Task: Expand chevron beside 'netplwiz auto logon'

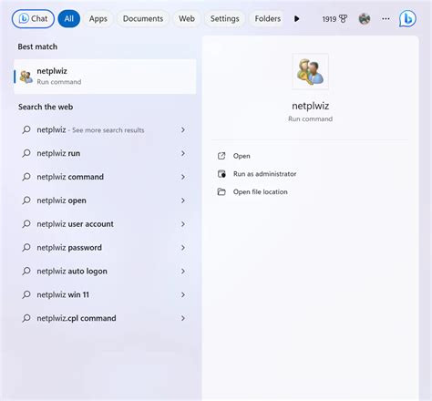Action: point(183,271)
